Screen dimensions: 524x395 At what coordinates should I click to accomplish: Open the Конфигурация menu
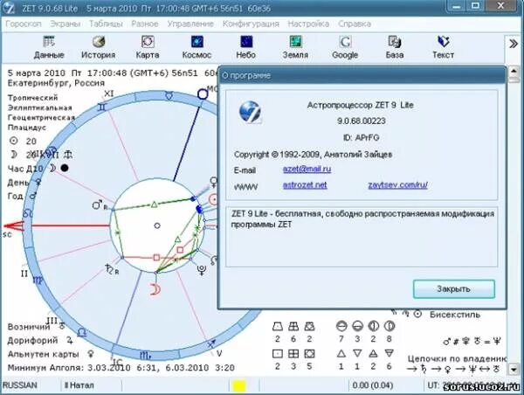tap(251, 24)
